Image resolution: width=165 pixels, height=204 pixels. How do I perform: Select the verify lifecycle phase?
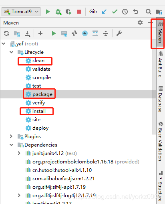point(35,103)
